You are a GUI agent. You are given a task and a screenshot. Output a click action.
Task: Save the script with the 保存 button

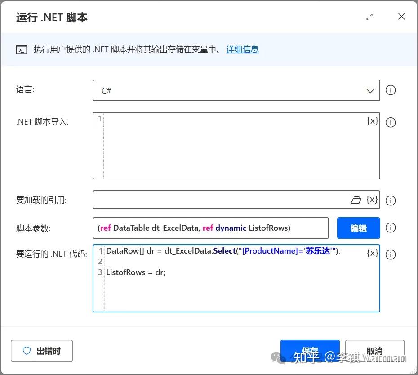[310, 351]
